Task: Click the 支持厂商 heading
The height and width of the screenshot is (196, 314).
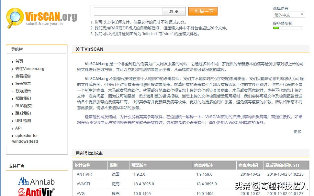Action: click(17, 166)
